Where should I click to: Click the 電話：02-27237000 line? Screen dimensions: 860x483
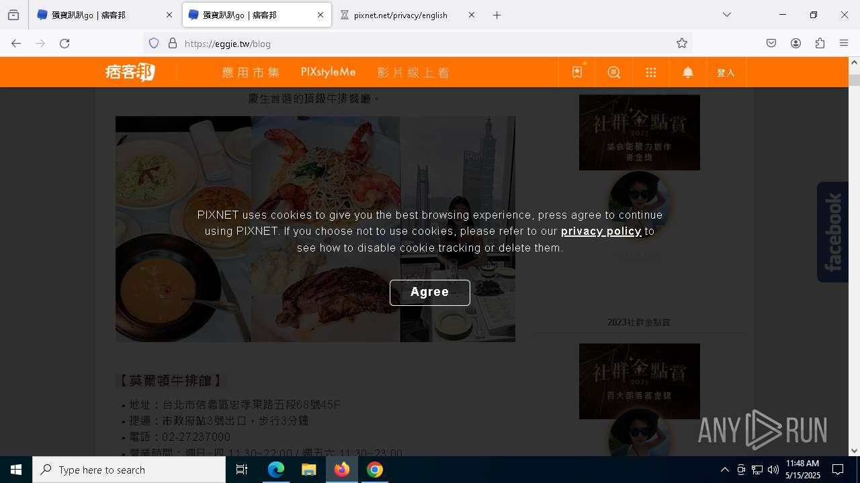[180, 437]
